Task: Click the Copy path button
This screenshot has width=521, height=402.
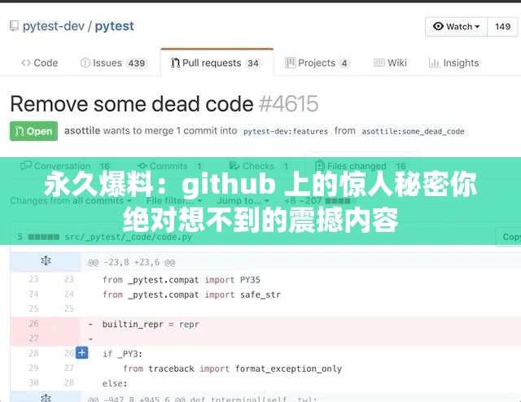Action: coord(508,237)
